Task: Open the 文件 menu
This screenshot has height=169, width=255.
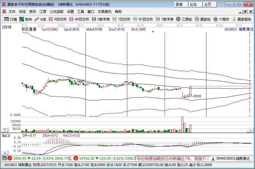Action: 12,11
